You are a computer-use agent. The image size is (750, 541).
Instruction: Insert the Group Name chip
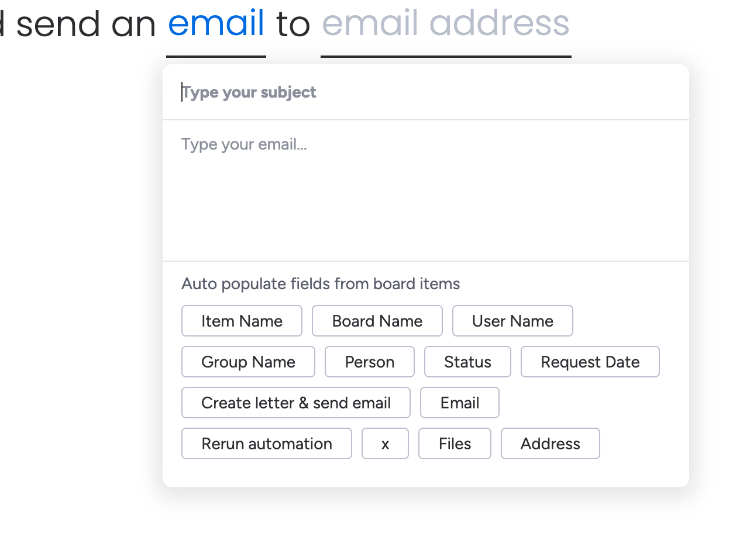[248, 362]
